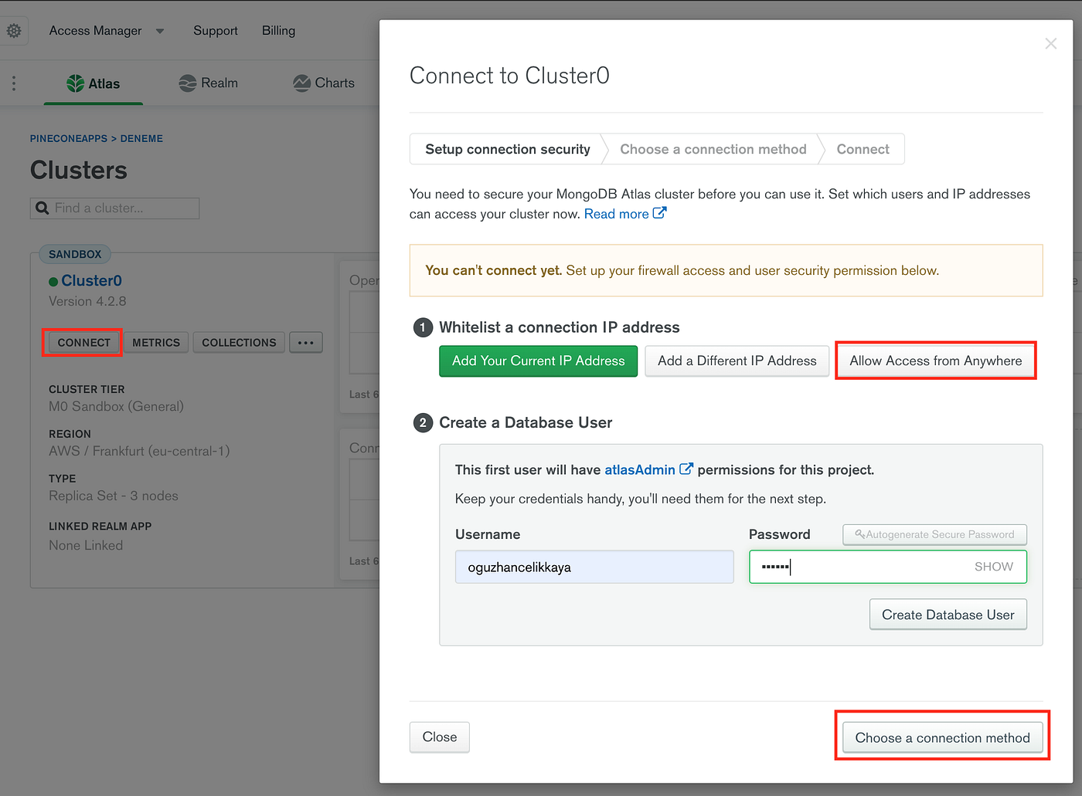Open the vertical three-dot sidebar menu

13,83
